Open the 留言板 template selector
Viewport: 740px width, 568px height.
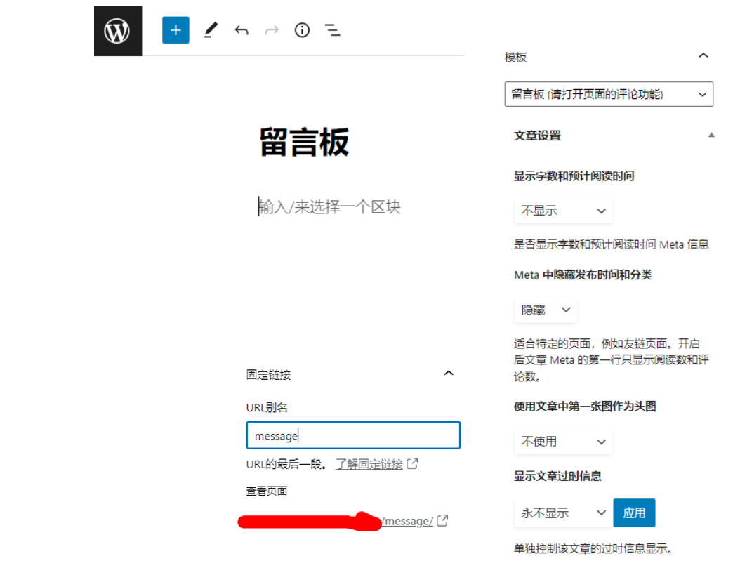608,94
